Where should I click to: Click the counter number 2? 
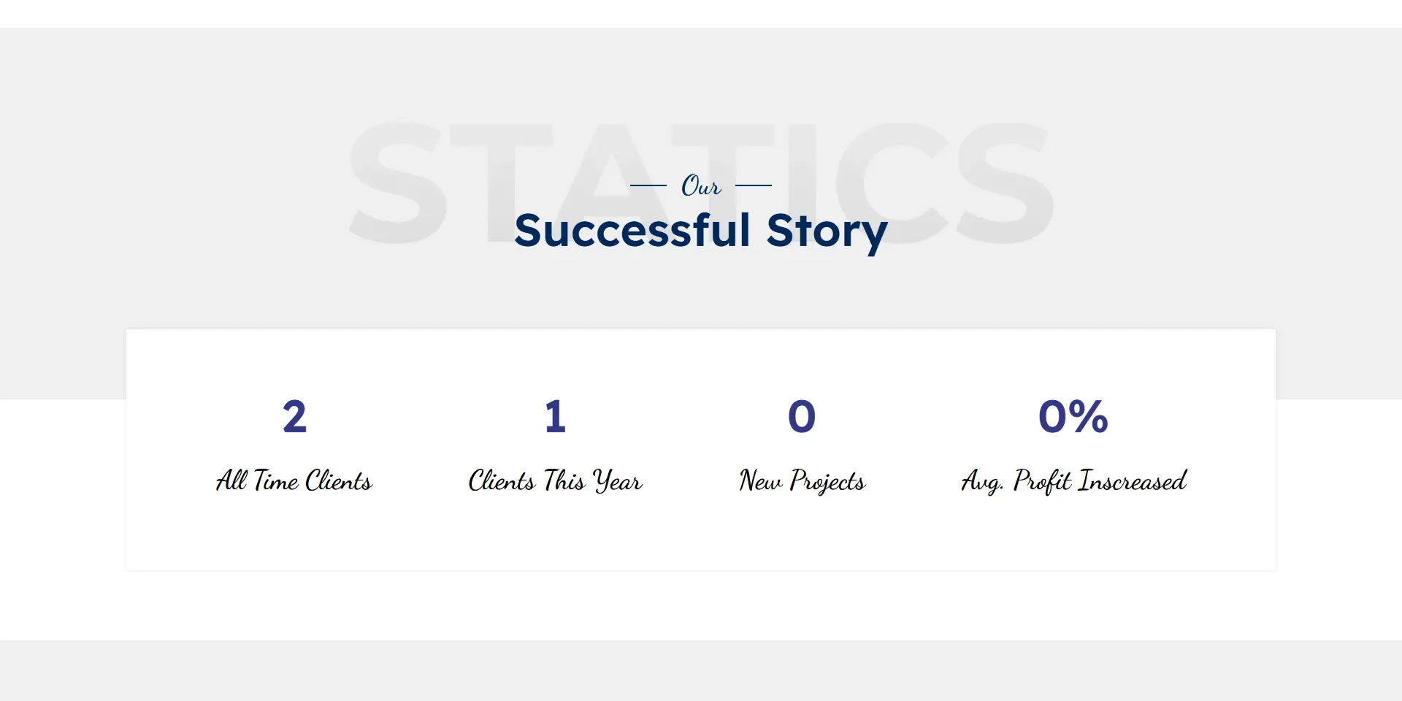(x=294, y=417)
